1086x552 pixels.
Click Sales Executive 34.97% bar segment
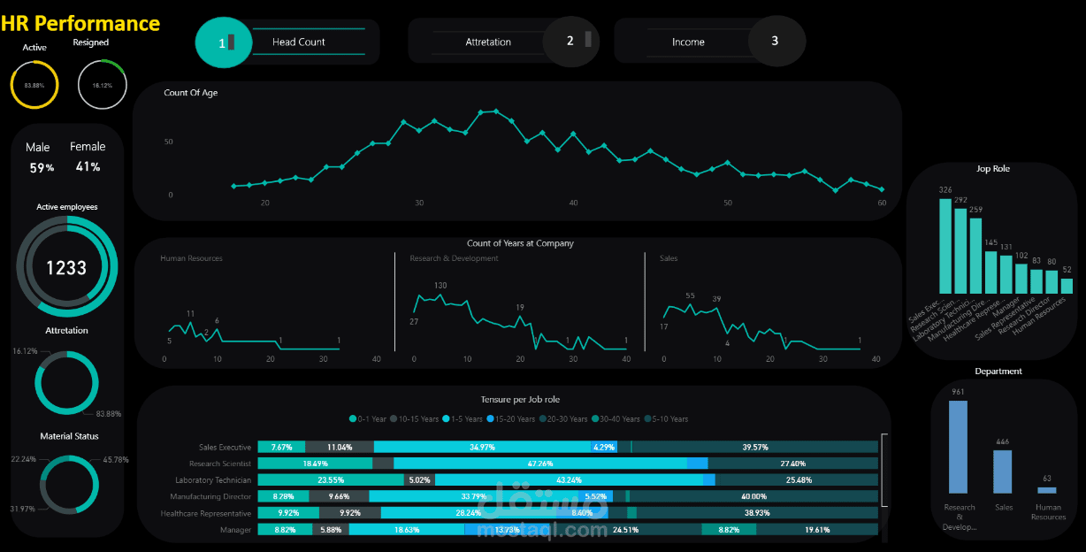tap(482, 447)
